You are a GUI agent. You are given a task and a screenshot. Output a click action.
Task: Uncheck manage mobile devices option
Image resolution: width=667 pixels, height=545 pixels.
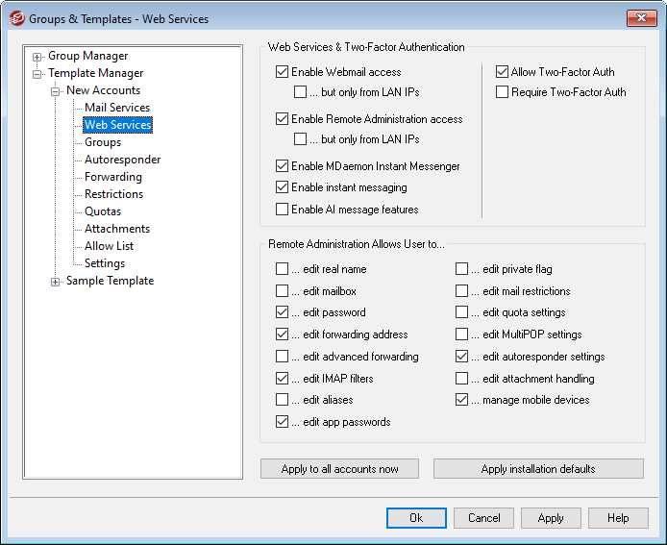point(461,400)
